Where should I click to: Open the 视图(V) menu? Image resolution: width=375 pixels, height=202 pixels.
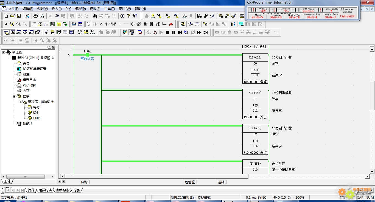(42, 9)
